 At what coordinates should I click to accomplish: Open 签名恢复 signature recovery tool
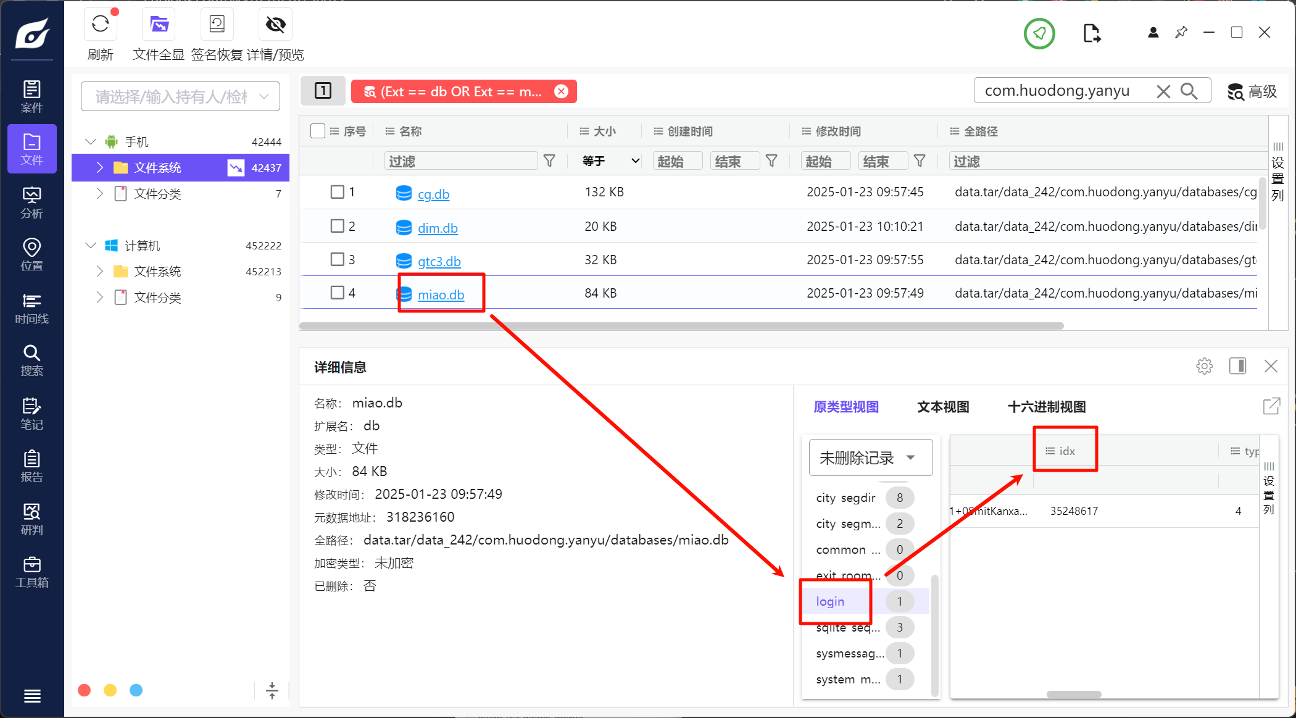(x=217, y=25)
